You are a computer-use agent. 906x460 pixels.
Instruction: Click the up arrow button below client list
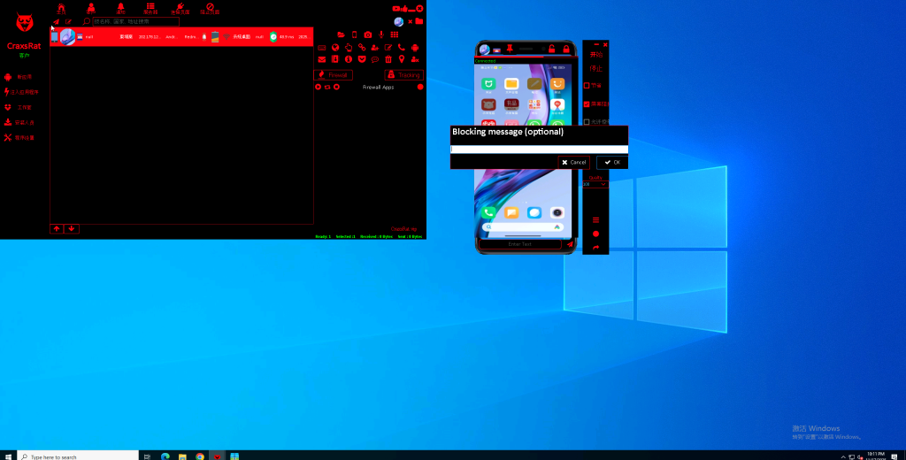pos(57,229)
